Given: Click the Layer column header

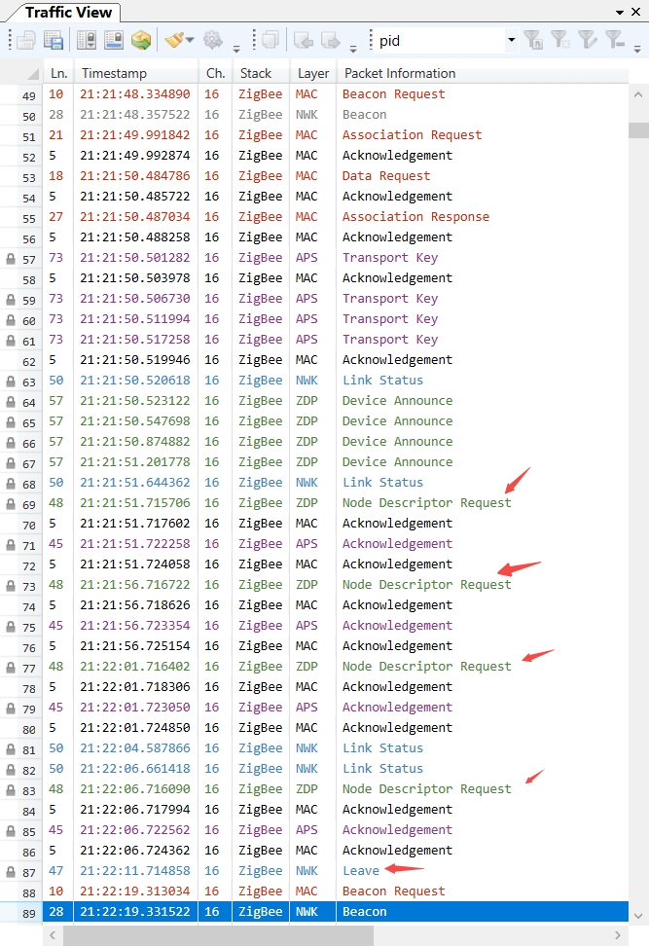Looking at the screenshot, I should [313, 73].
